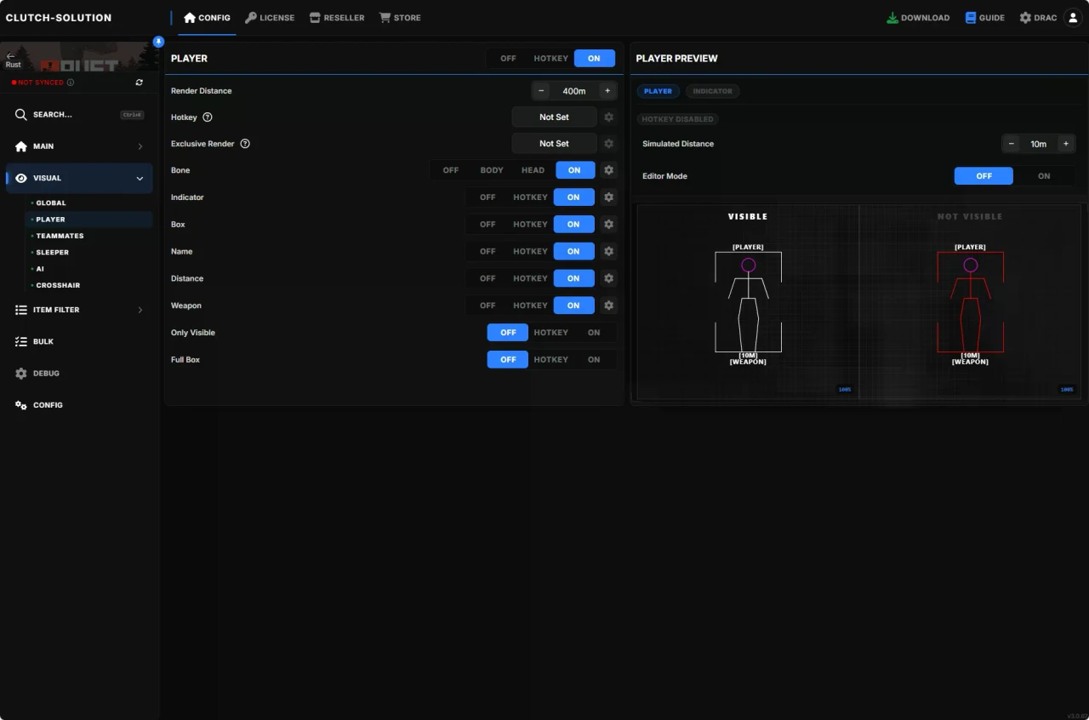Open DEBUG in the sidebar
This screenshot has height=720, width=1089.
point(79,374)
